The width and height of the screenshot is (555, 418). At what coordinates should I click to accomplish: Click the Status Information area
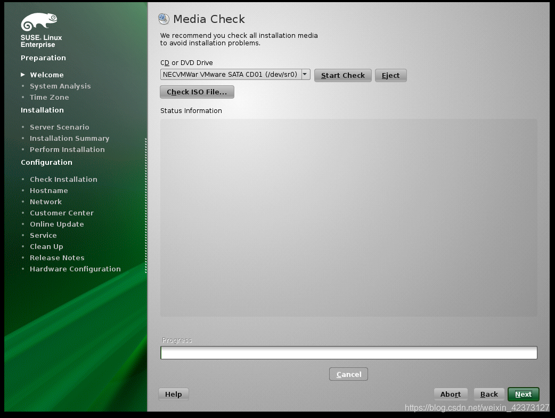click(x=349, y=218)
